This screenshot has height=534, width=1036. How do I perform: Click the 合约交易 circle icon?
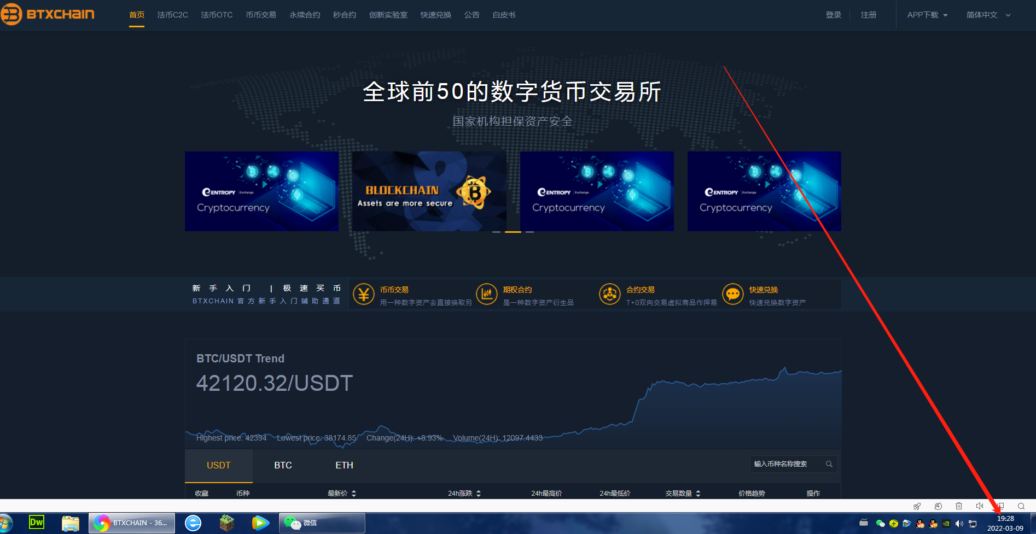pos(610,294)
